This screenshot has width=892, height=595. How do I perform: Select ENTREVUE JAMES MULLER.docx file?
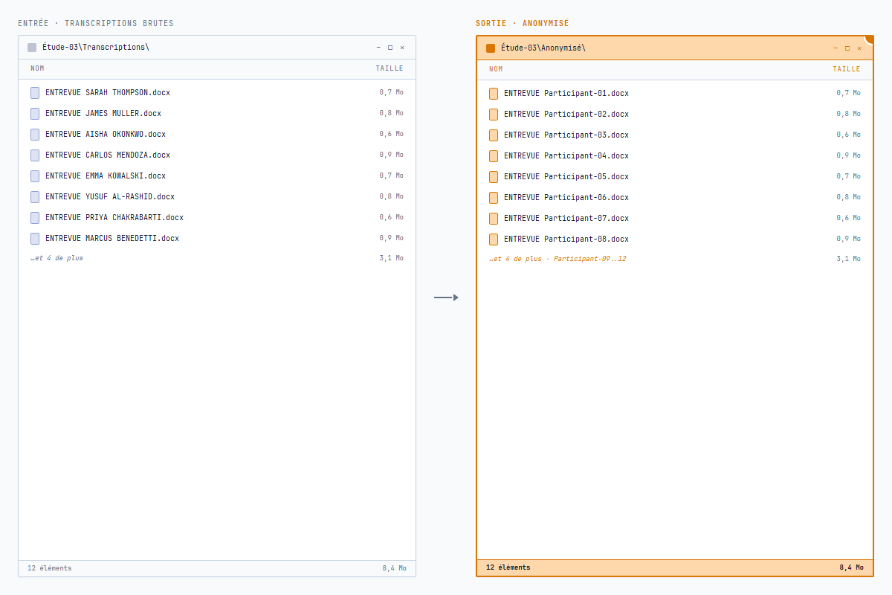(103, 114)
